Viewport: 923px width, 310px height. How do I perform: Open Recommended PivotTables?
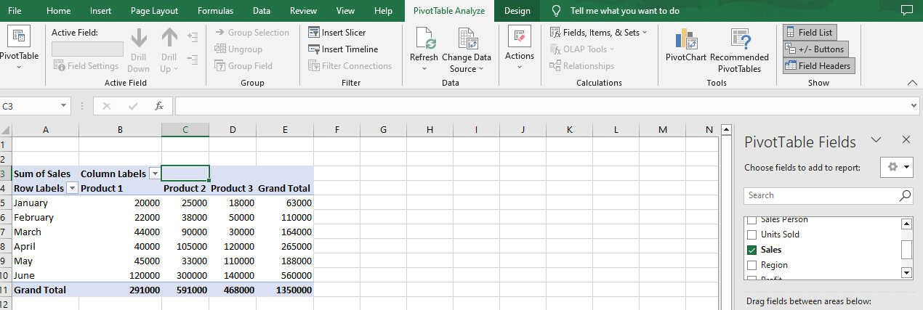coord(739,49)
